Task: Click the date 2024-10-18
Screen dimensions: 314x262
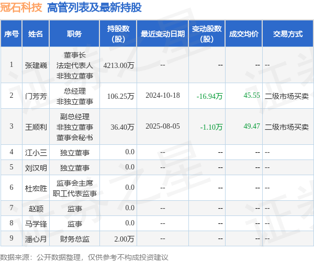Action: (163, 96)
